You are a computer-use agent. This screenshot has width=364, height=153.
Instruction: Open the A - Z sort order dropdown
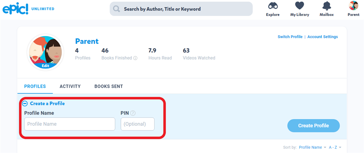click(x=335, y=148)
